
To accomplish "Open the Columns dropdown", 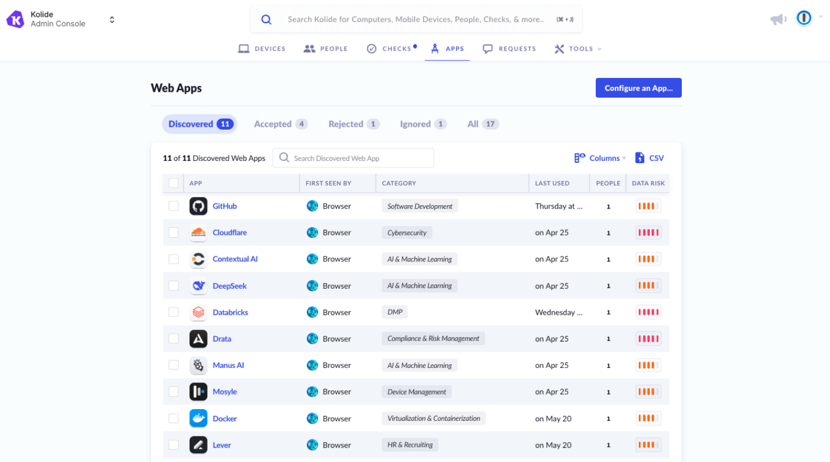I will (x=599, y=157).
